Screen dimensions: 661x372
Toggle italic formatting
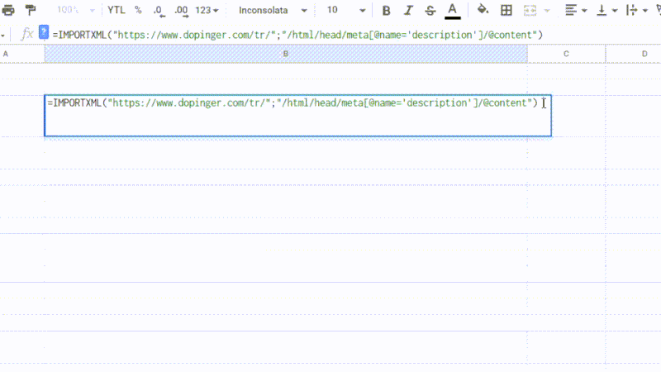(408, 11)
